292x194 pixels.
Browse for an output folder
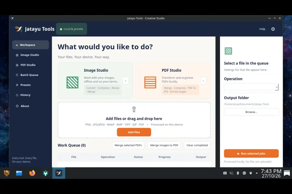[x=251, y=112]
